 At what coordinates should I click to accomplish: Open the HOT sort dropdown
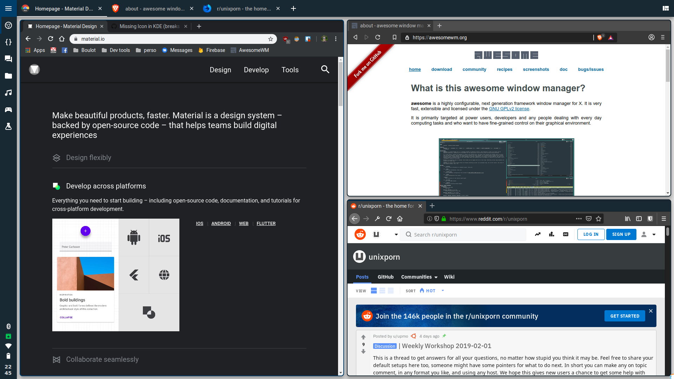(x=432, y=291)
